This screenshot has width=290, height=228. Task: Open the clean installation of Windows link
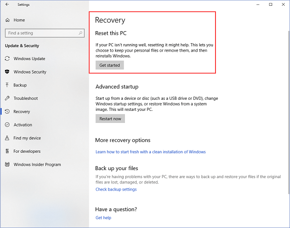click(150, 152)
